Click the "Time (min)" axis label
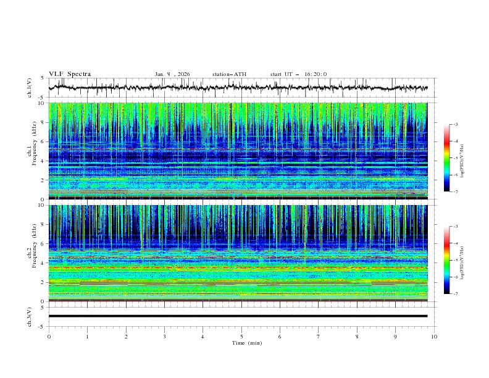Viewport: 489px width, 378px height. pyautogui.click(x=247, y=343)
